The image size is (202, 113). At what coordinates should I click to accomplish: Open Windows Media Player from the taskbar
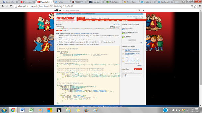click(40, 110)
